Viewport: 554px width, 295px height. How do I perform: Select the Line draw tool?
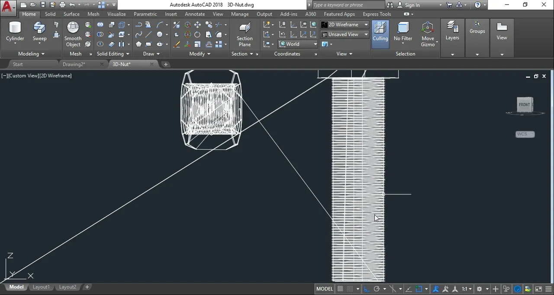[x=148, y=35]
